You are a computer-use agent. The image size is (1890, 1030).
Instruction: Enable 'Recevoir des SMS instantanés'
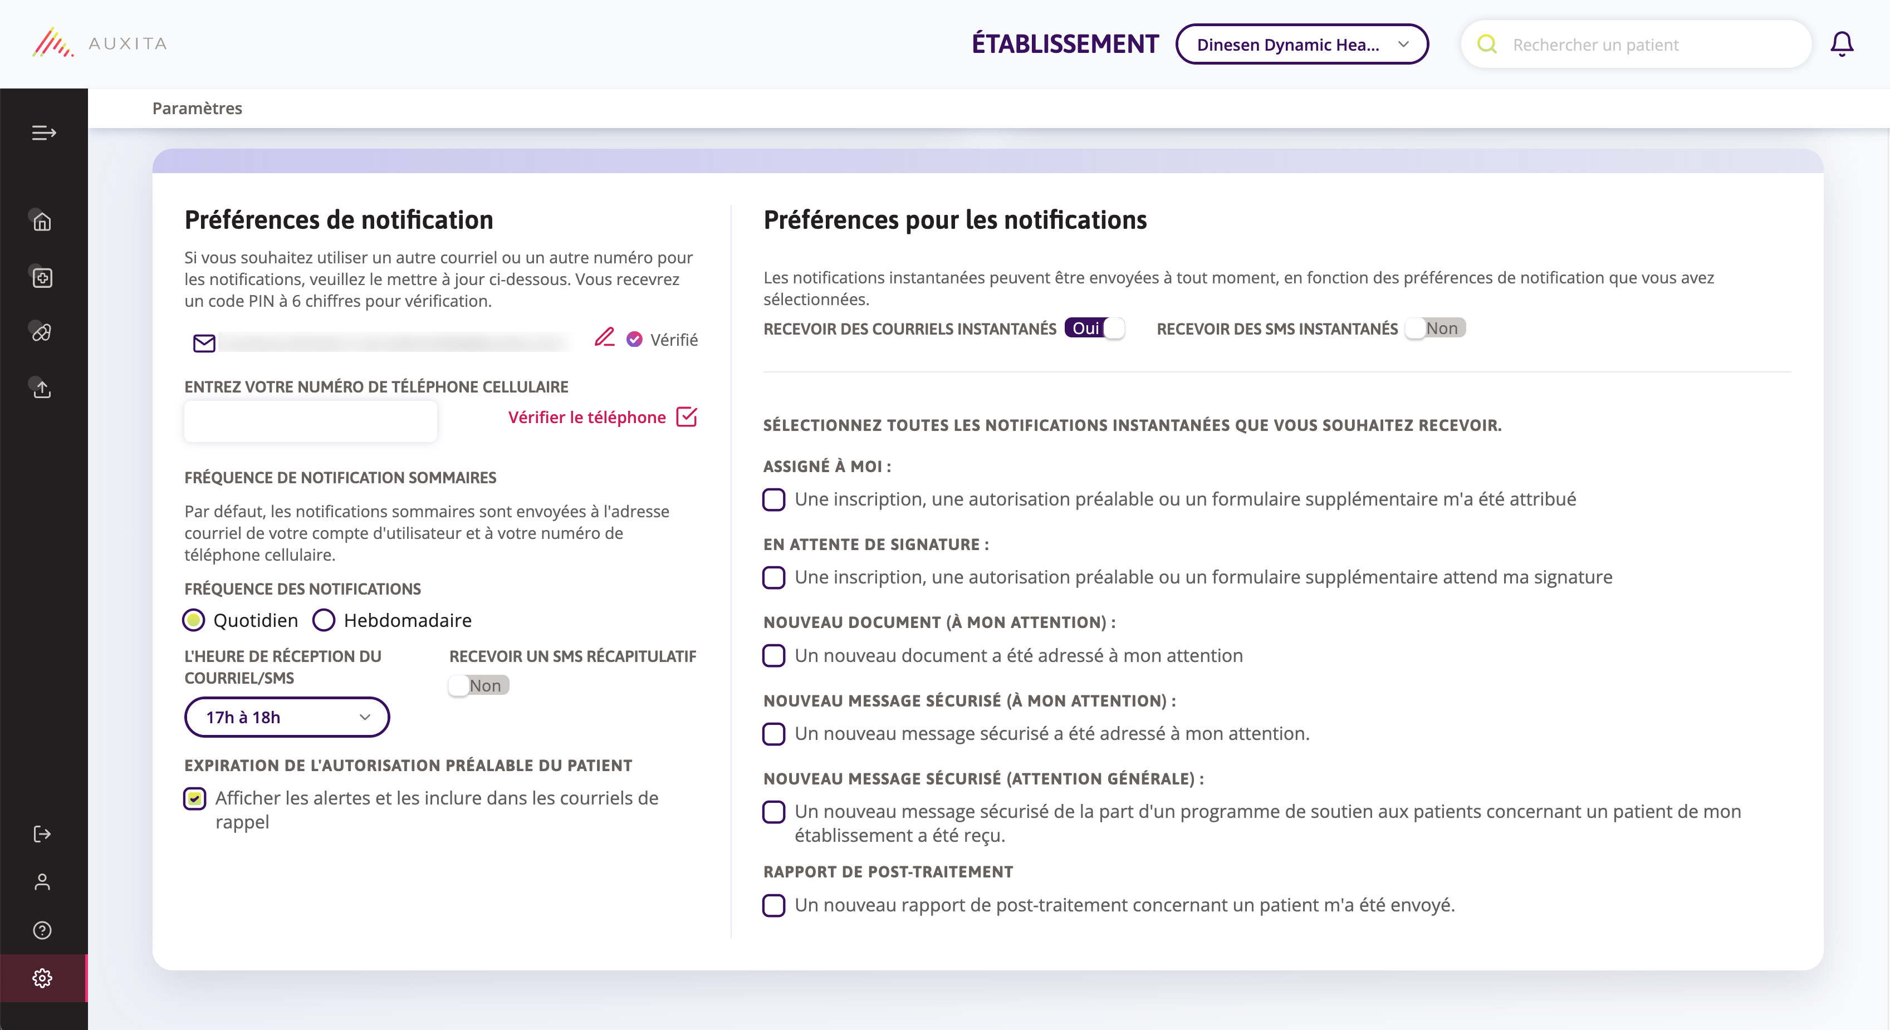click(x=1436, y=328)
